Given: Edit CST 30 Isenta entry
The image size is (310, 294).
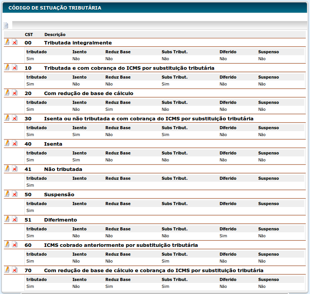Looking at the screenshot, I should [7, 118].
